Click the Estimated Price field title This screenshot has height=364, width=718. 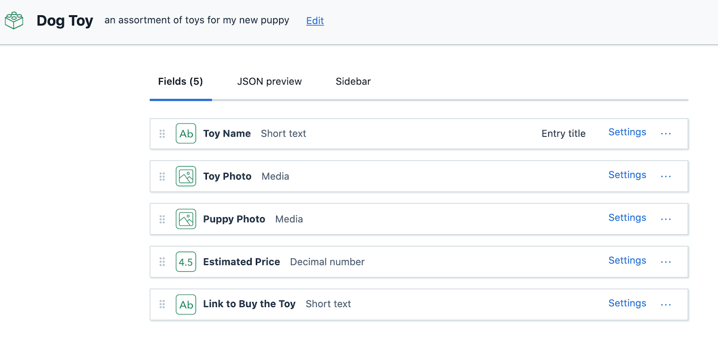click(x=241, y=262)
